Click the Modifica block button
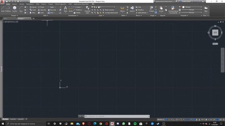Image resolution: width=225 pixels, height=126 pixels. (x=140, y=10)
